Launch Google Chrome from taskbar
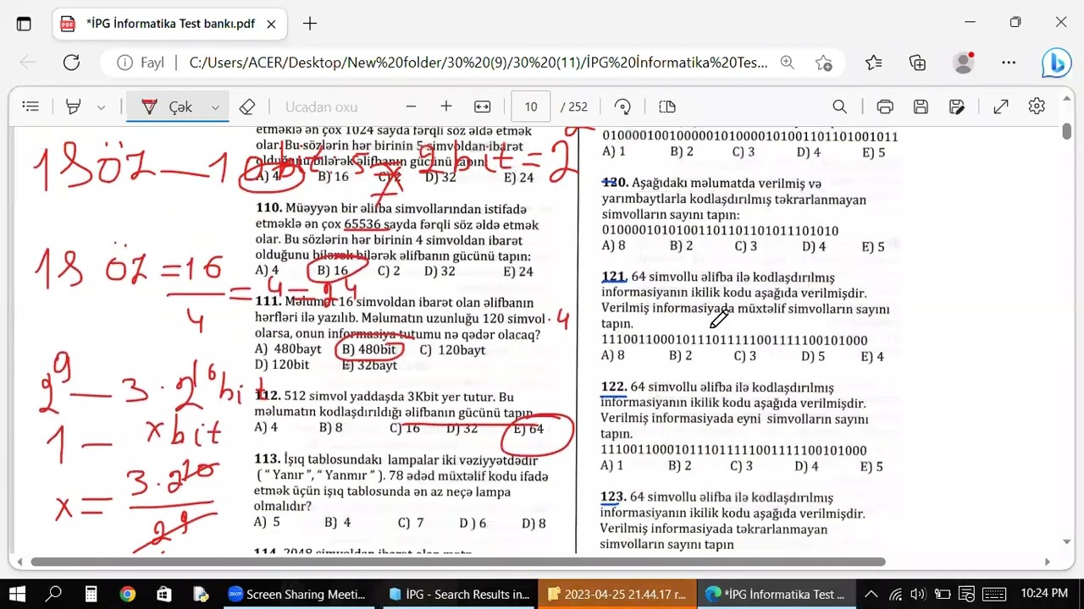Screen dimensions: 1084x609 click(x=127, y=594)
